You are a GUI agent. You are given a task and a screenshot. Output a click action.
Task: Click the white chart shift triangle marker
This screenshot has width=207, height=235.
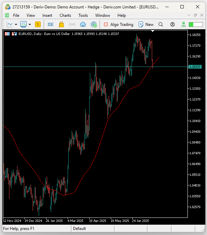pyautogui.click(x=152, y=31)
